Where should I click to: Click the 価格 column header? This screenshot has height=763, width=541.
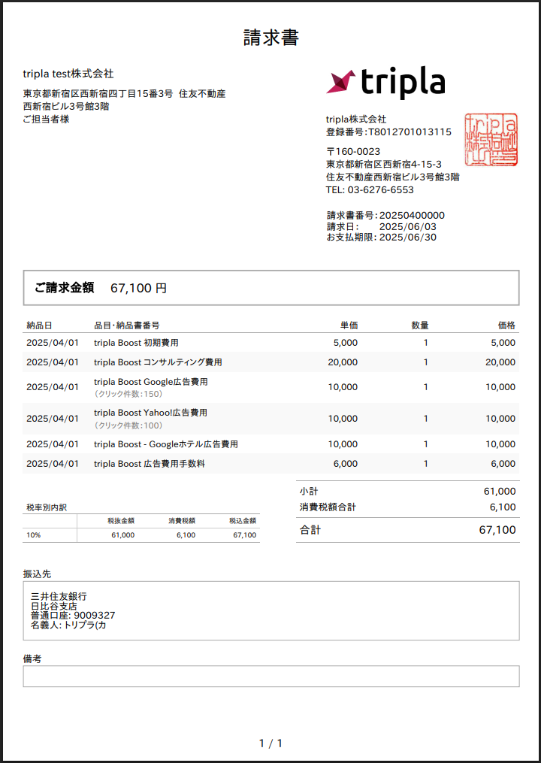[x=506, y=325]
